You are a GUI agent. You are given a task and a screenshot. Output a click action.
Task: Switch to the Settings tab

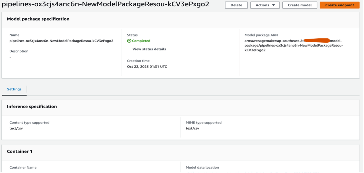(14, 89)
